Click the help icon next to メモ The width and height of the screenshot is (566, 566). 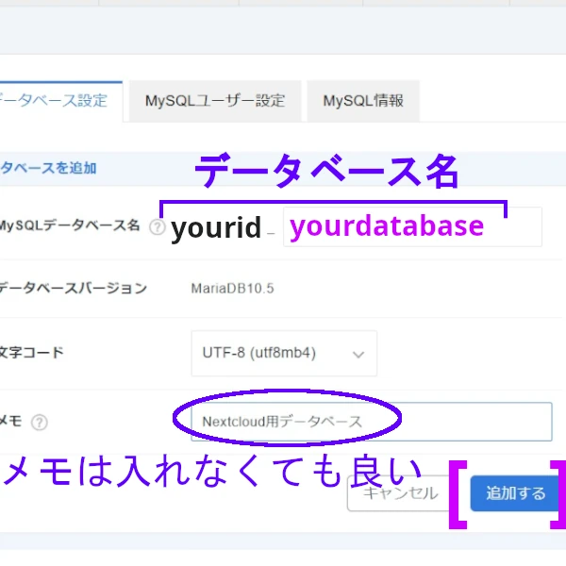[x=40, y=422]
